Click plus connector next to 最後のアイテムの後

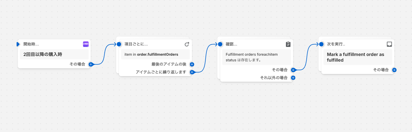[x=192, y=64]
